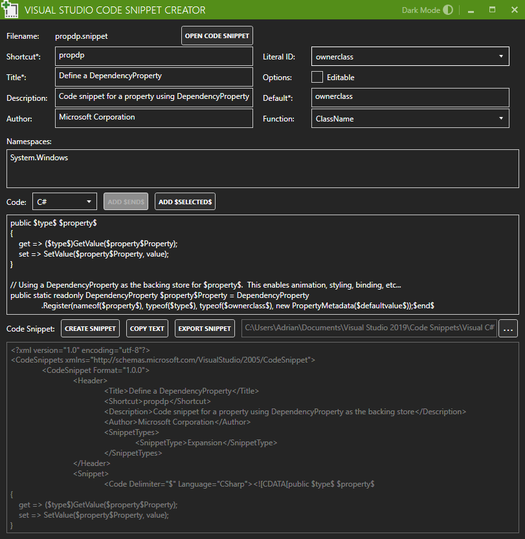
Task: Edit the Default value field
Action: tap(410, 98)
